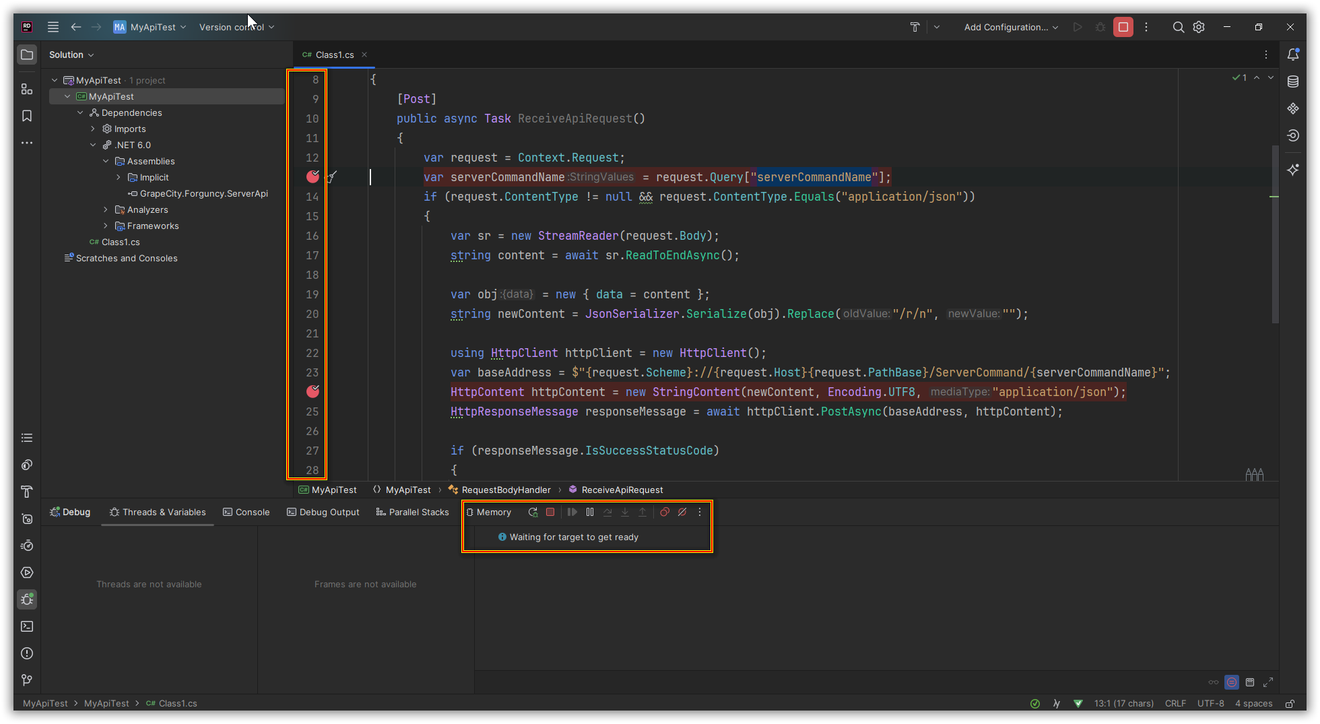The image size is (1320, 724).
Task: Open the AI Assistant sparkle icon in right sidebar
Action: click(1293, 170)
